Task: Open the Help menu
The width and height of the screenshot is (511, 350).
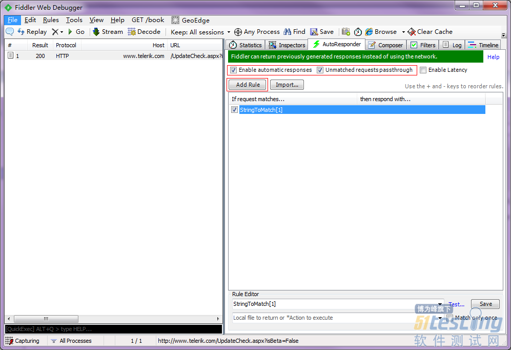Action: click(117, 20)
